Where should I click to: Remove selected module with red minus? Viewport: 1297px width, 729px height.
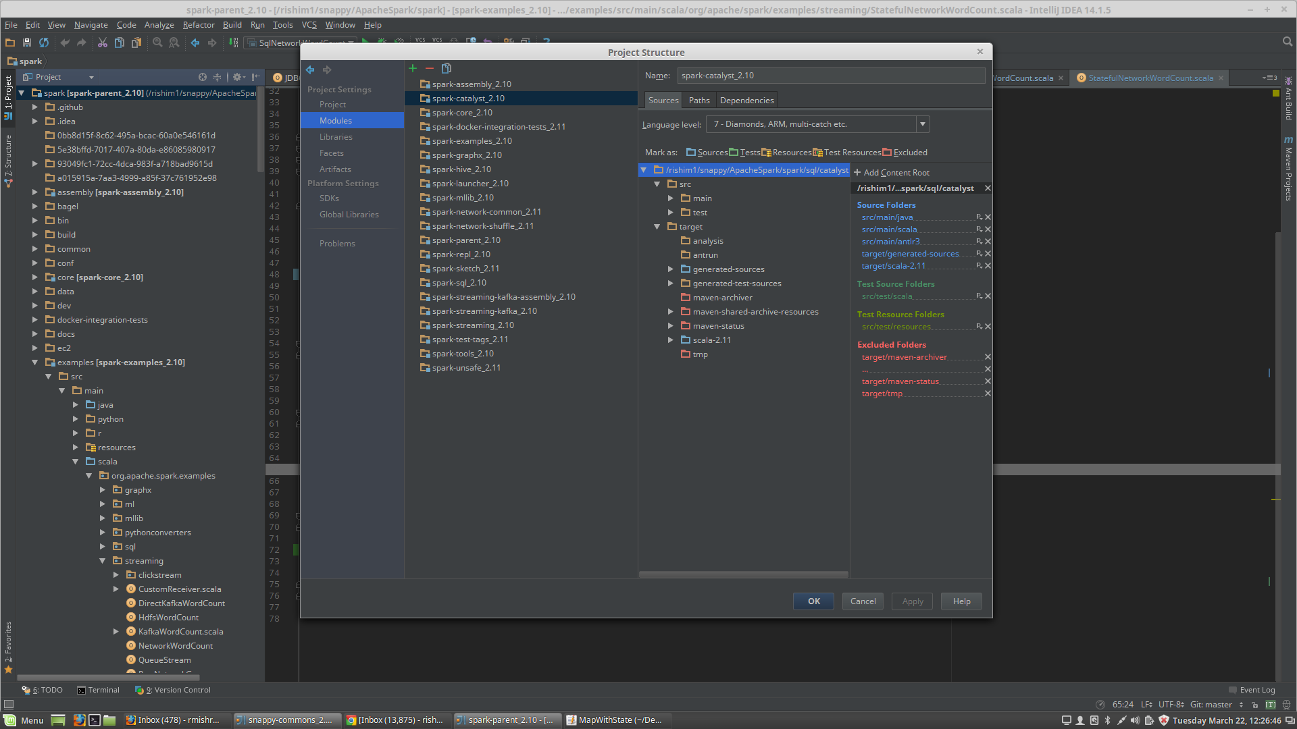coord(430,68)
